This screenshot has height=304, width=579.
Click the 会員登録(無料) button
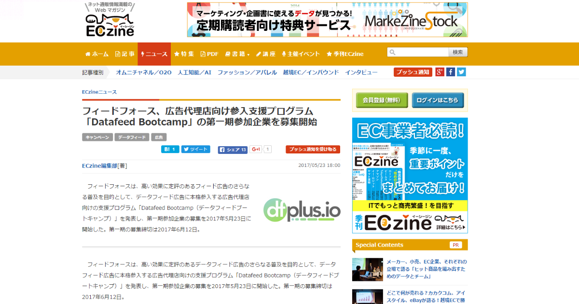tap(382, 100)
